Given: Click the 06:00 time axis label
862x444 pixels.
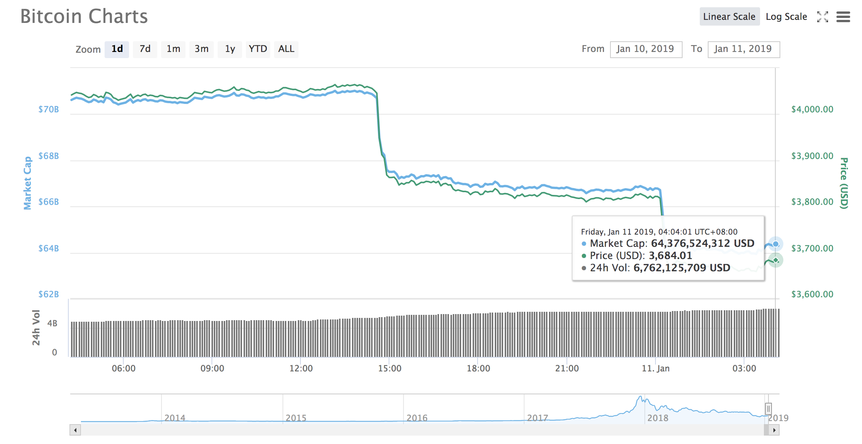Looking at the screenshot, I should (124, 368).
